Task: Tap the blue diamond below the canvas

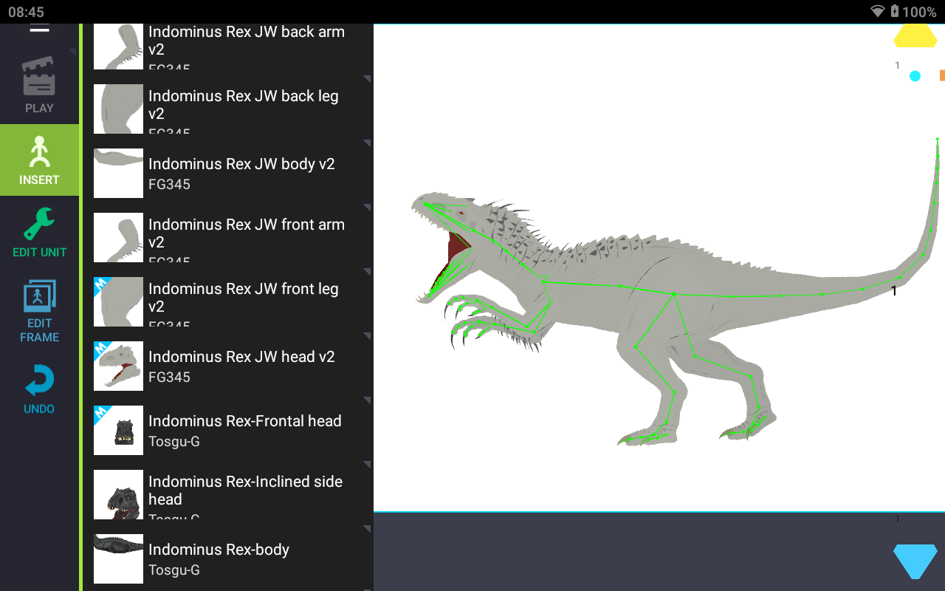Action: click(x=915, y=561)
